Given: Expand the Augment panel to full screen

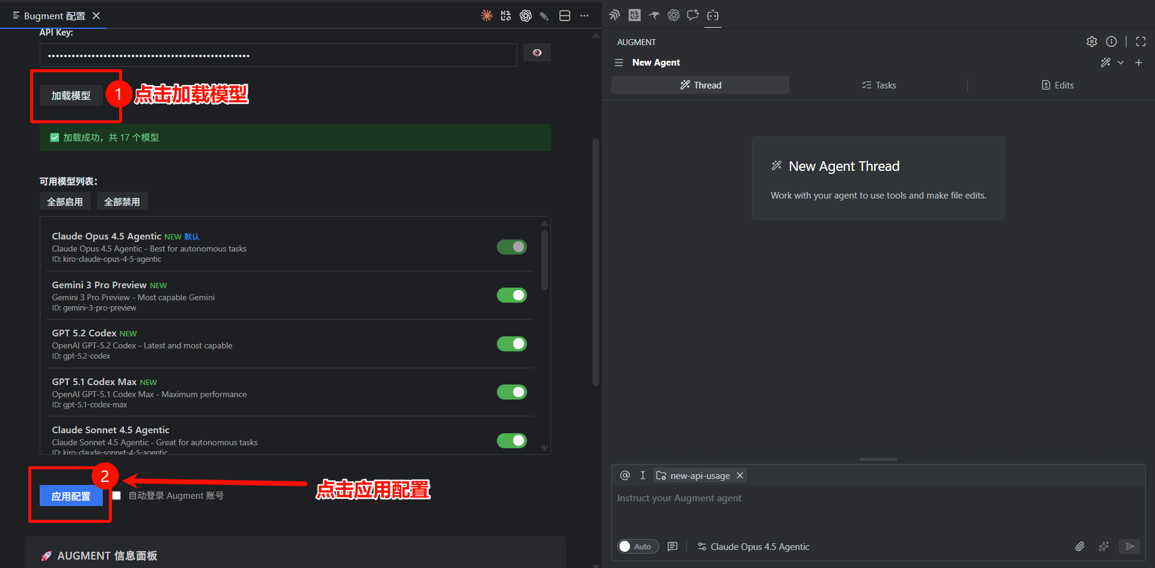Looking at the screenshot, I should [x=1141, y=42].
